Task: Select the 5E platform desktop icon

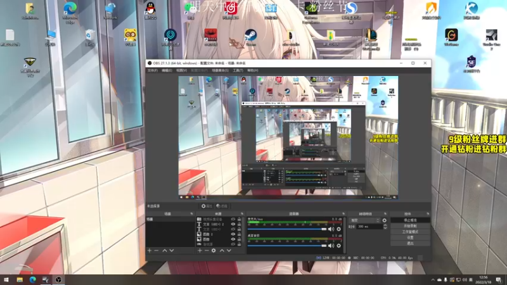Action: click(471, 64)
